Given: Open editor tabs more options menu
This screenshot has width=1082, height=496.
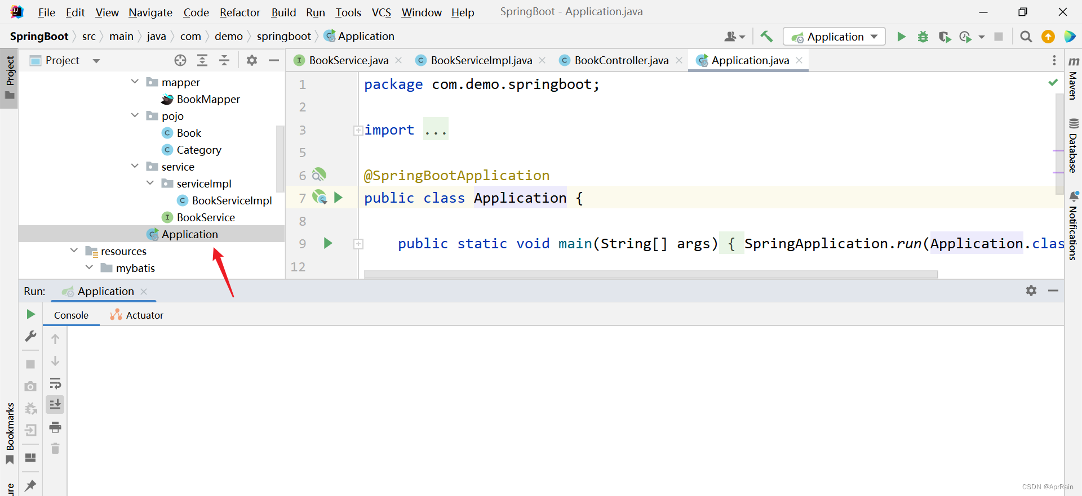Looking at the screenshot, I should click(x=1054, y=60).
